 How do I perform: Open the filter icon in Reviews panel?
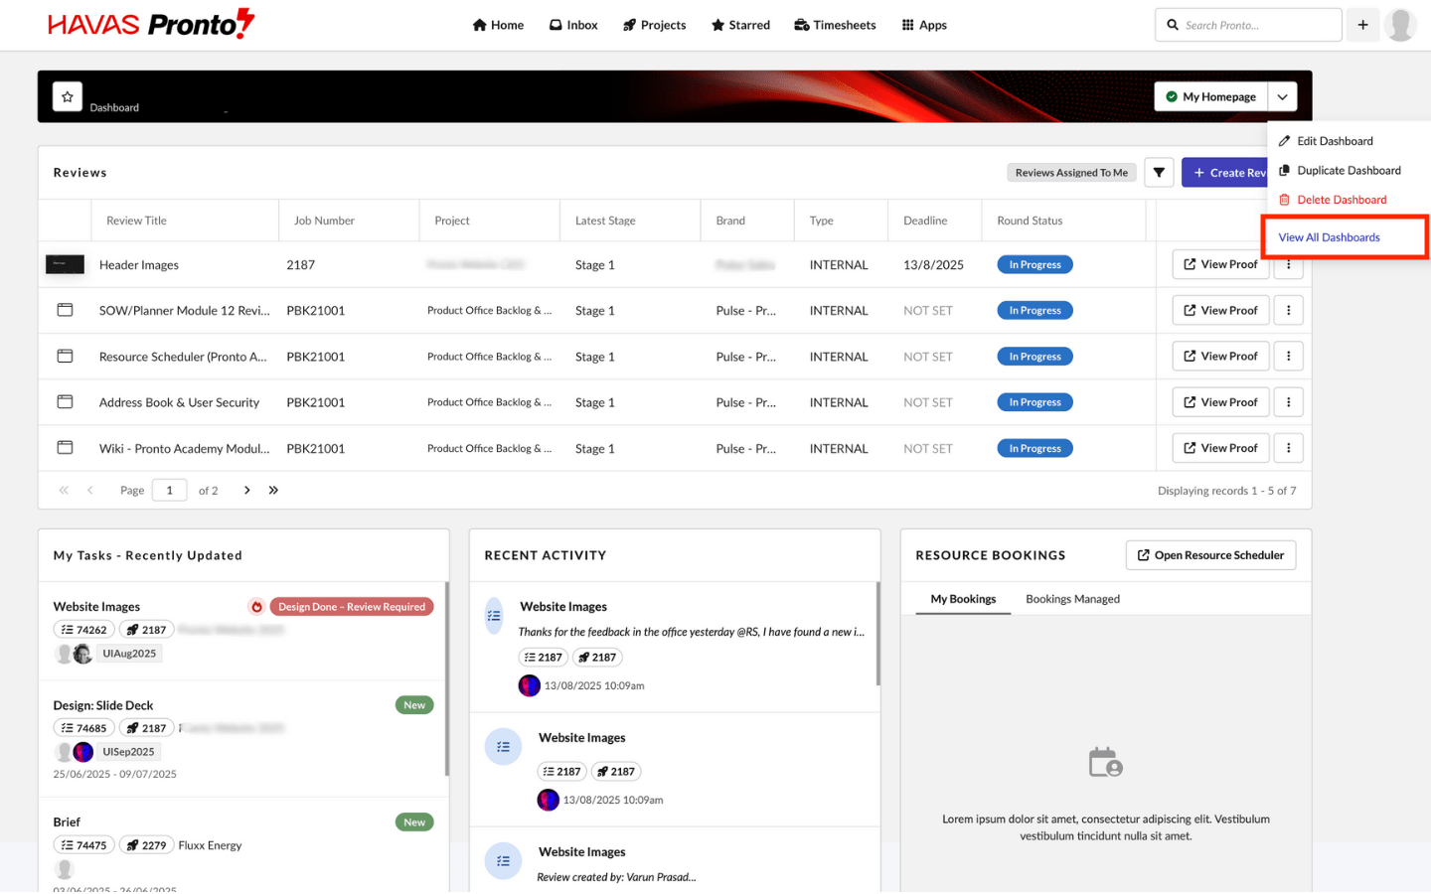1159,173
